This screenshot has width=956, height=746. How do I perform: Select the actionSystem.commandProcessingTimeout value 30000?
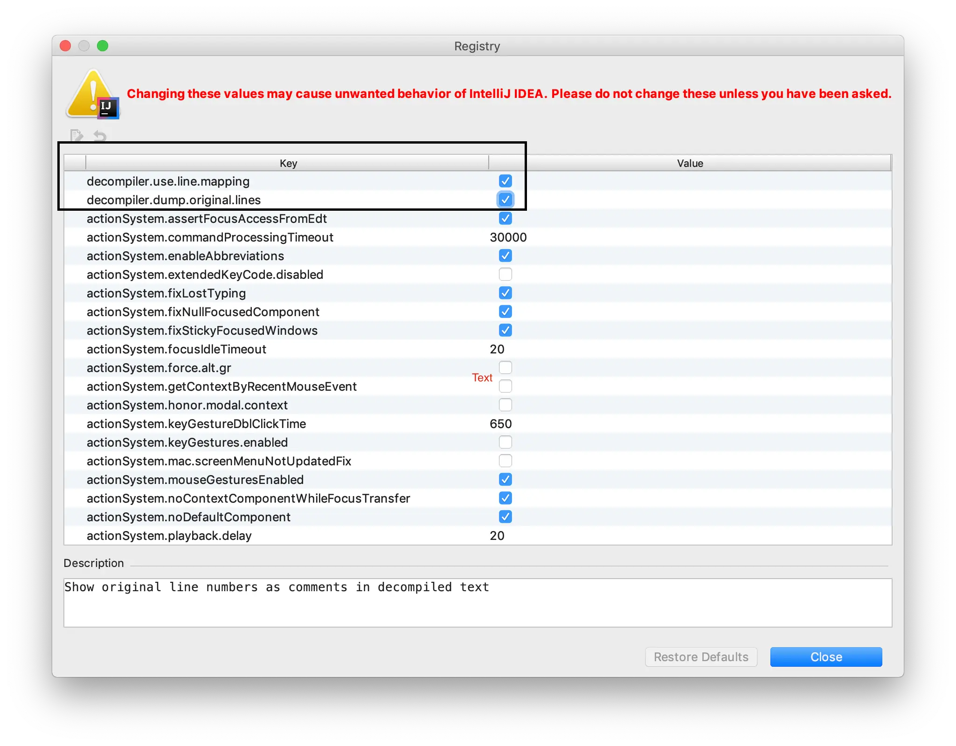point(508,237)
